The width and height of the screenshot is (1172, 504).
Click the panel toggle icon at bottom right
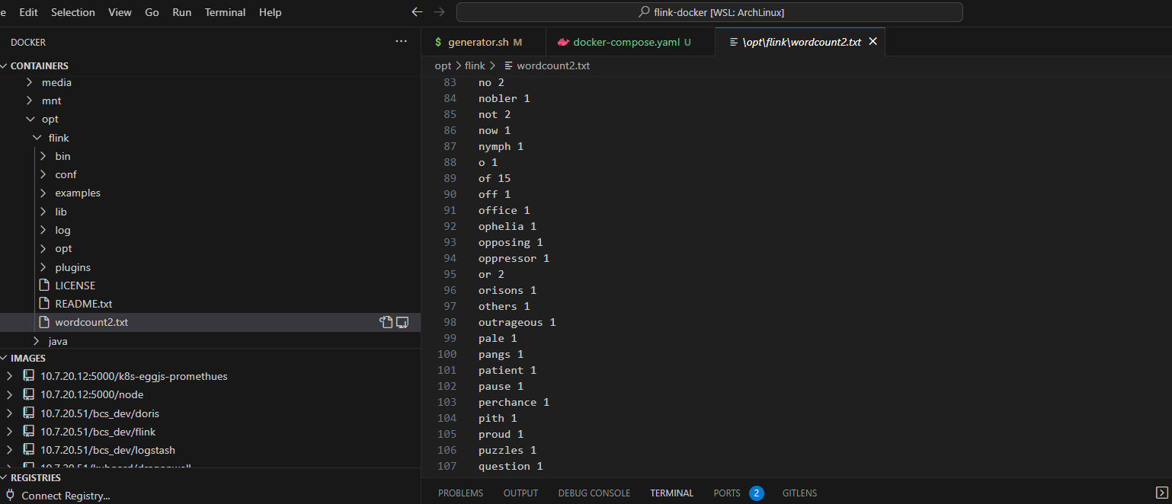click(1161, 493)
